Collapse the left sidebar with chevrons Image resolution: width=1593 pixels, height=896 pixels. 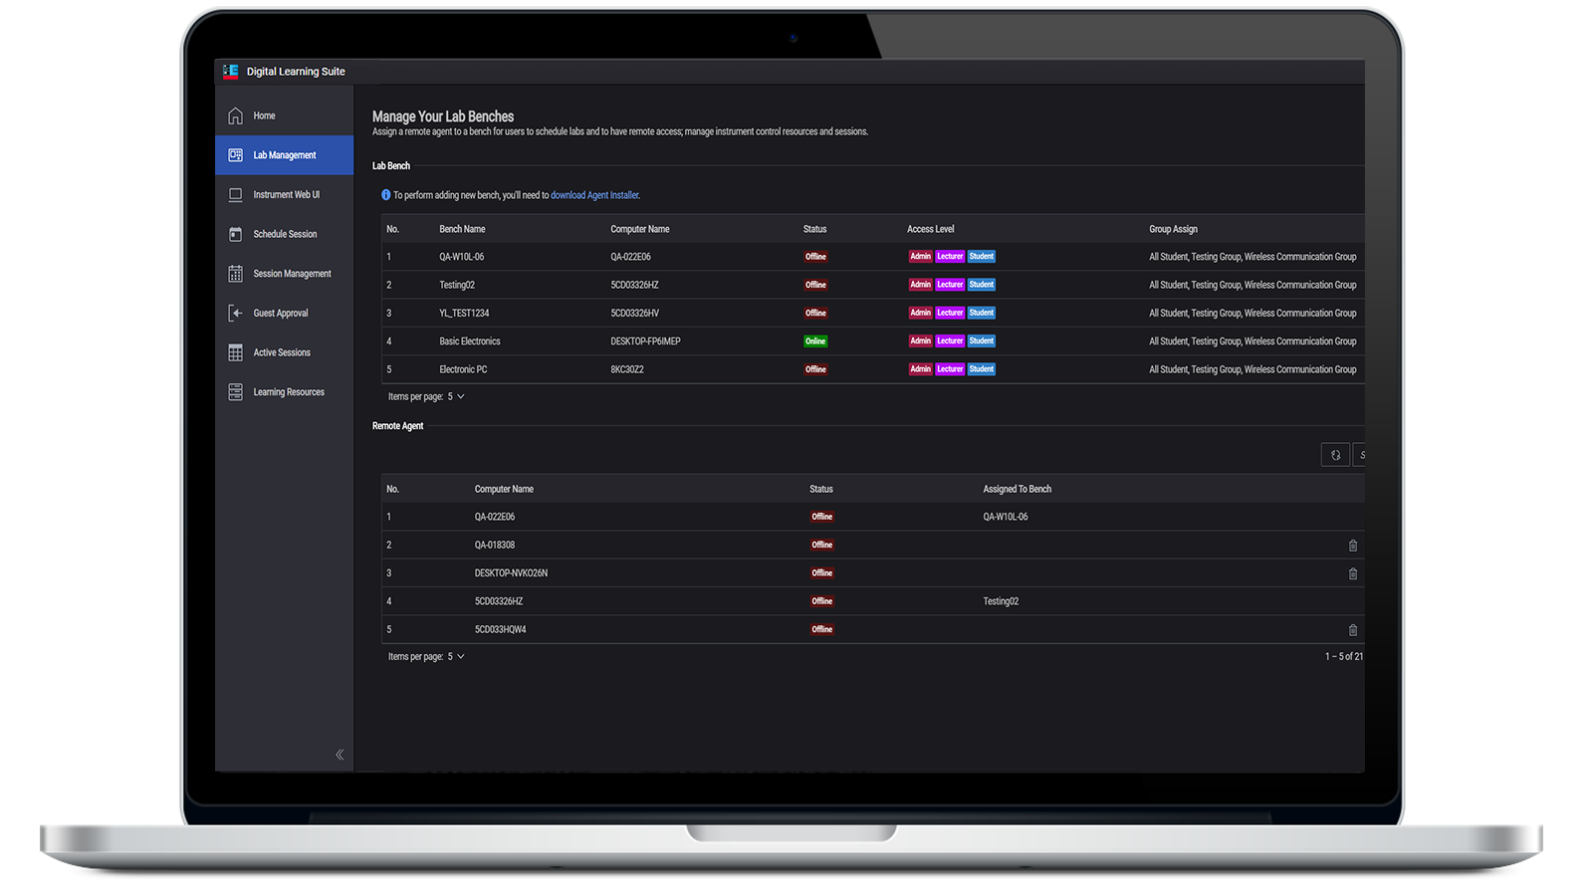340,755
